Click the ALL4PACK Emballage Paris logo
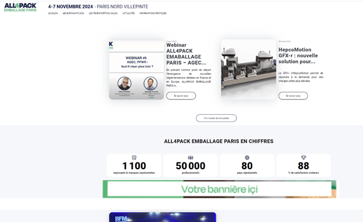The image size is (363, 222). [20, 7]
